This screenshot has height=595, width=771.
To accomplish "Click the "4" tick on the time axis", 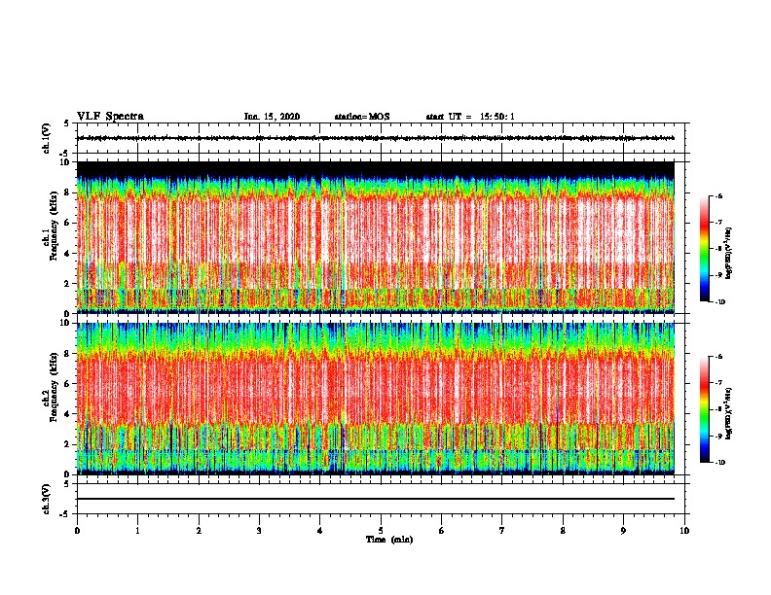I will coord(320,531).
